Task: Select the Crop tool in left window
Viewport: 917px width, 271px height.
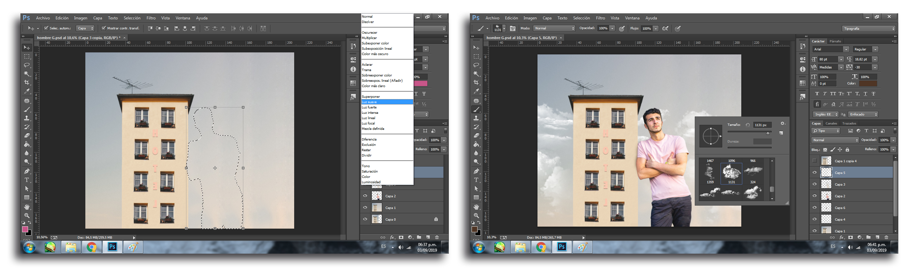Action: tap(27, 82)
